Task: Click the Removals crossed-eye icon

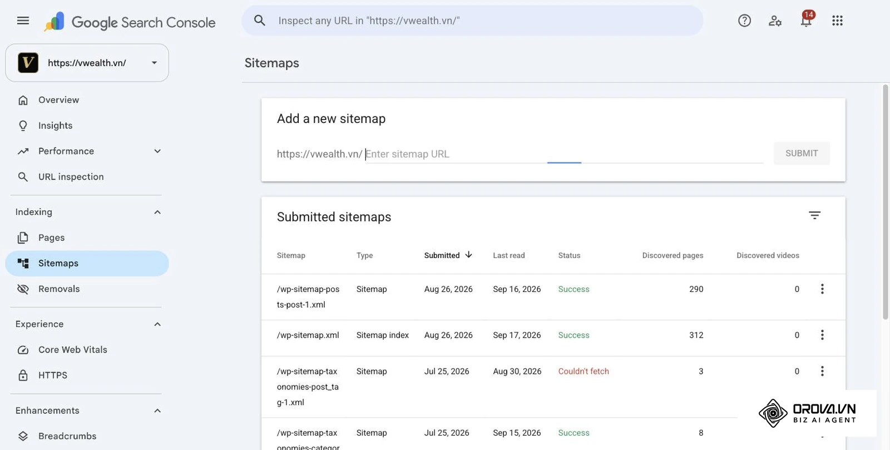Action: click(23, 289)
